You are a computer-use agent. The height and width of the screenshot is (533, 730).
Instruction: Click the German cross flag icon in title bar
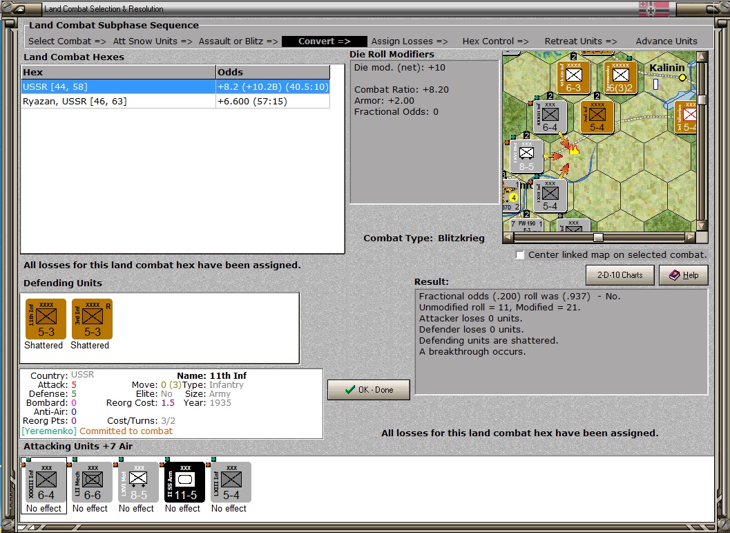tap(653, 8)
